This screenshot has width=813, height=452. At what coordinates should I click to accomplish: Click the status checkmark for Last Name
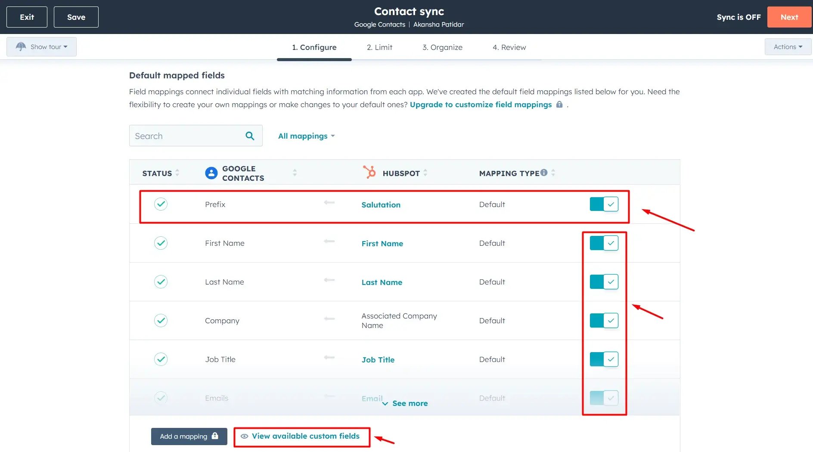tap(161, 282)
